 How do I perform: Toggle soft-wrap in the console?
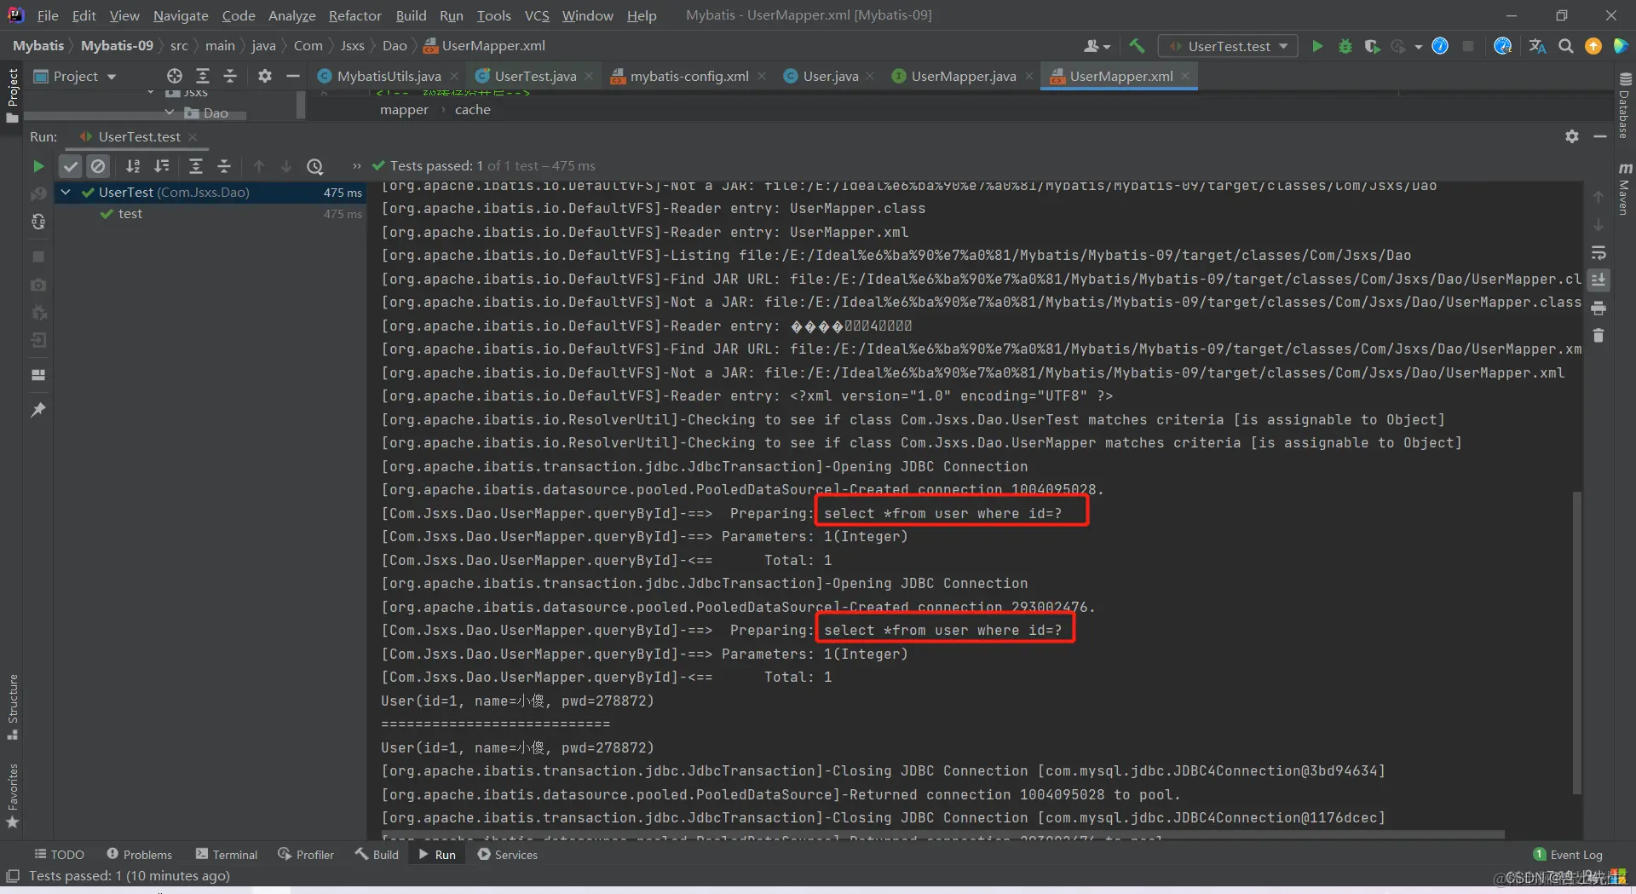1599,252
